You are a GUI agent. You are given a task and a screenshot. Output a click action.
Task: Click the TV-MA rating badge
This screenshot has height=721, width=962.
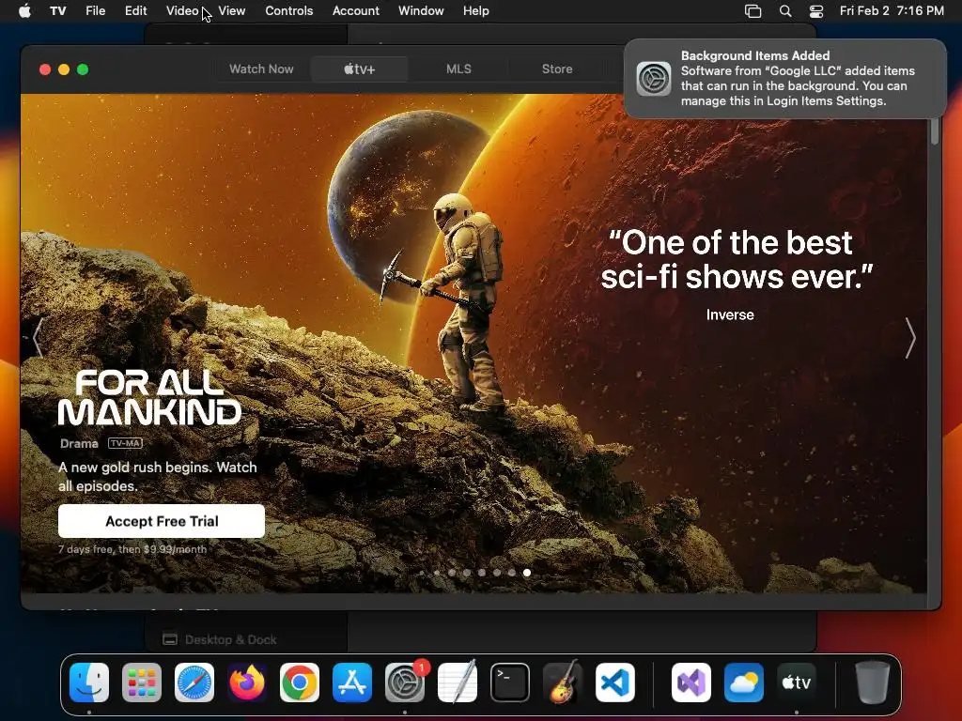tap(125, 443)
